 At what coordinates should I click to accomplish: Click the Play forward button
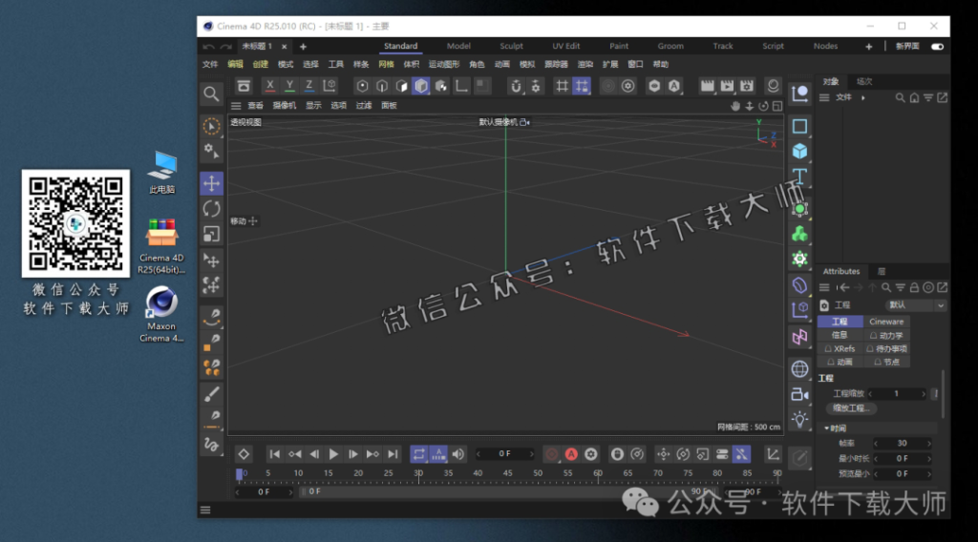(333, 454)
